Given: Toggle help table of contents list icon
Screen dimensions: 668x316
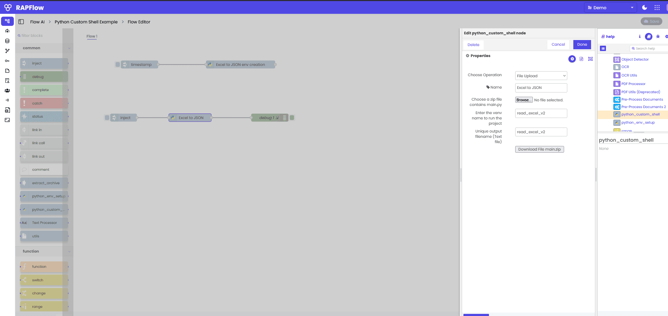Looking at the screenshot, I should (x=603, y=49).
